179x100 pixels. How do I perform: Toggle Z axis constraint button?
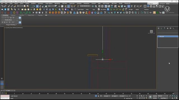click(x=135, y=6)
